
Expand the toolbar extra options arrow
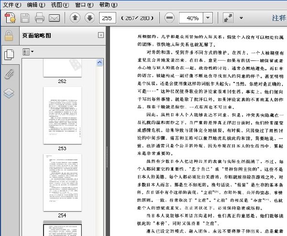point(241,18)
